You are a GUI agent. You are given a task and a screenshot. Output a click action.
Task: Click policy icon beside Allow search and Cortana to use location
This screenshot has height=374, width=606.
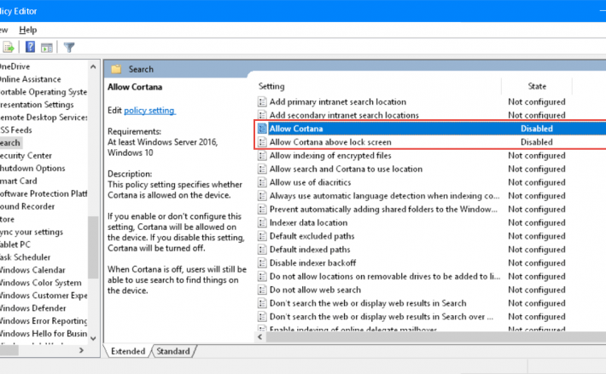(x=262, y=169)
